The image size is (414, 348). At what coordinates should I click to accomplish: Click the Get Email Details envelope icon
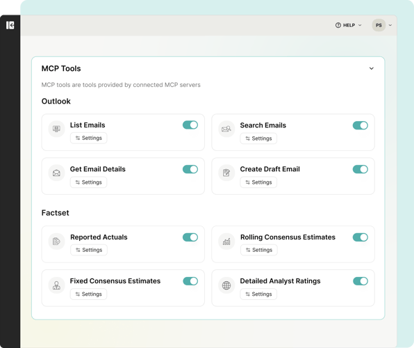(56, 173)
